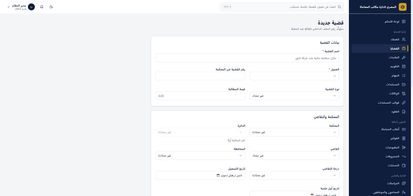Open the العميل client dropdown
Screen dimensions: 413x196
point(294,76)
